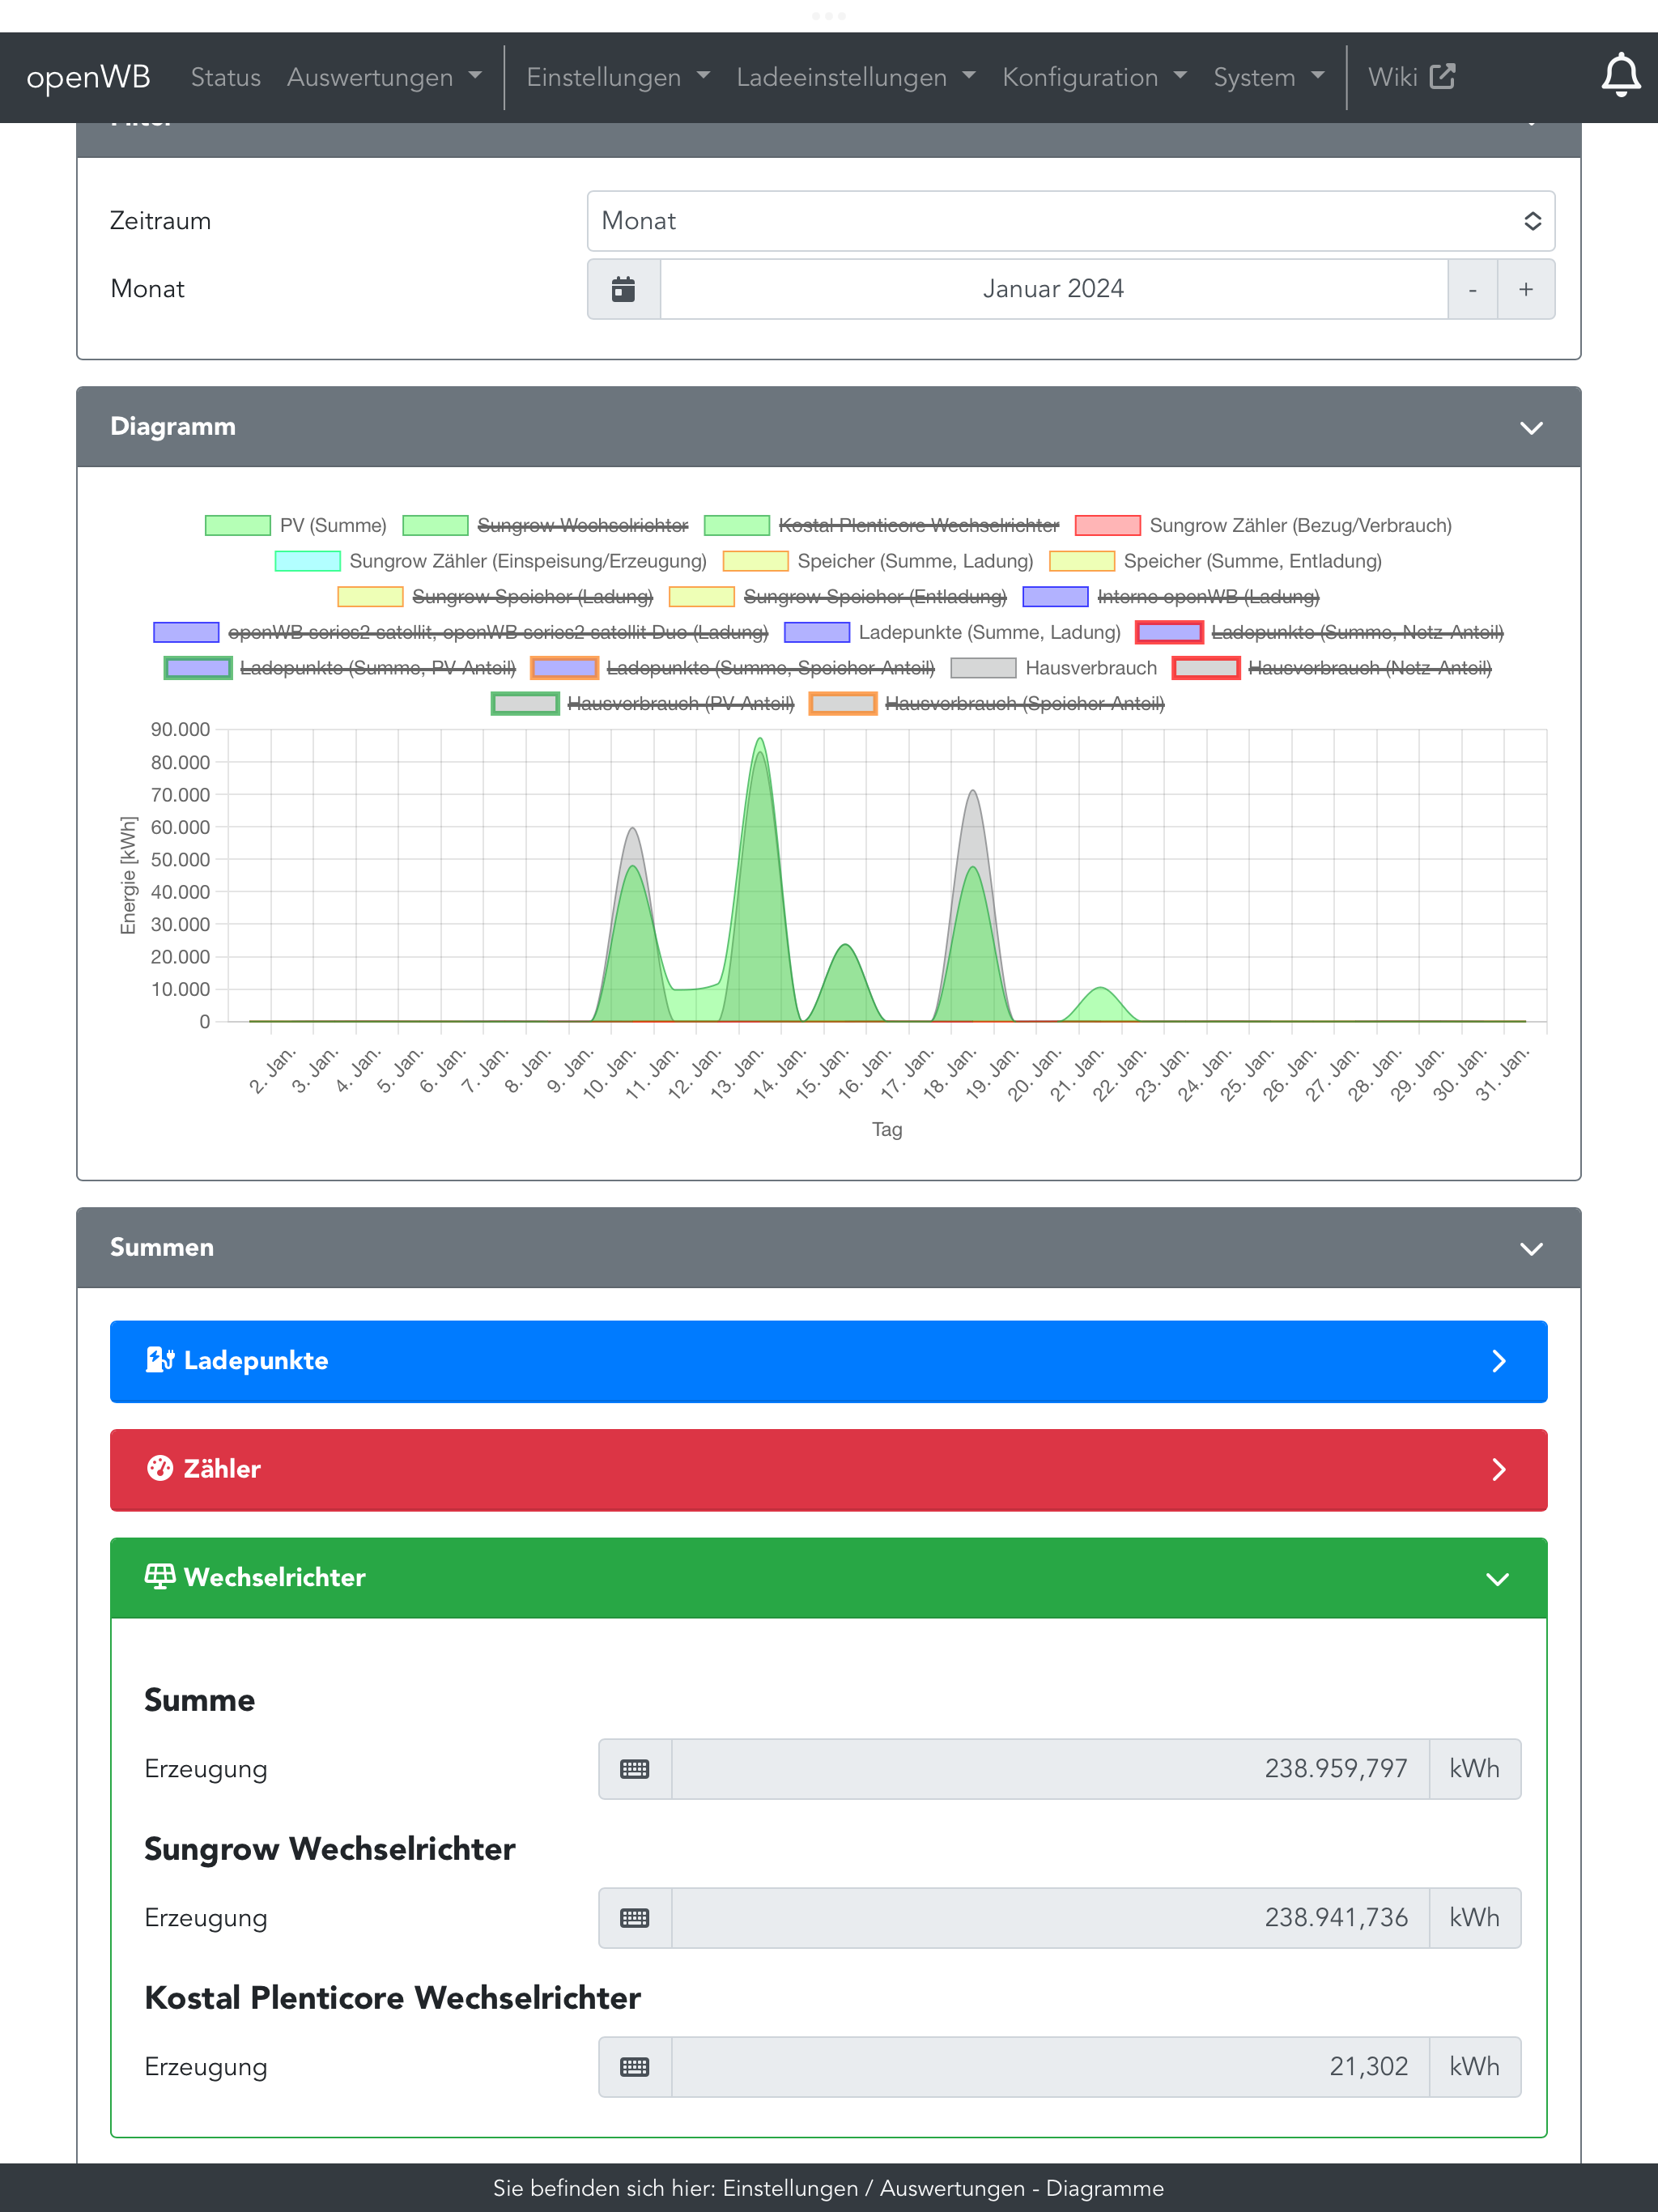Toggle PV (Summe) legend entry
Image resolution: width=1658 pixels, height=2212 pixels.
pyautogui.click(x=332, y=526)
